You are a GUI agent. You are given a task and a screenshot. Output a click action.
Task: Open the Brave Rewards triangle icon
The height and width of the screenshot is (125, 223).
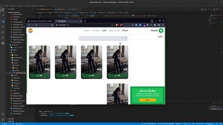point(121,25)
